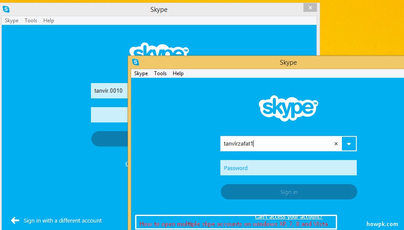Viewport: 404px width, 230px height.
Task: Open the Help menu in back window
Action: [x=49, y=21]
